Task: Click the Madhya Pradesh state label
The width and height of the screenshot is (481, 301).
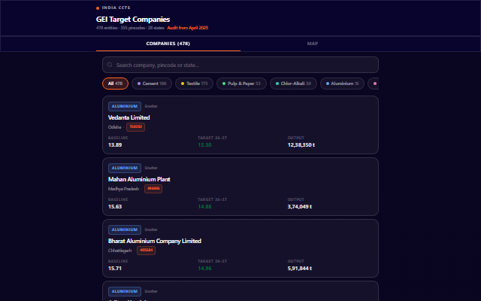Action: pos(123,189)
